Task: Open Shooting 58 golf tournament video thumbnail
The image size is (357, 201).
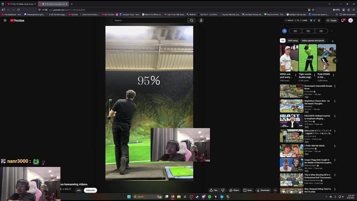Action: [x=291, y=180]
